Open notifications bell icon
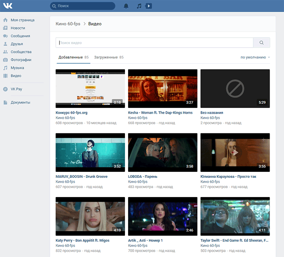 coord(126,6)
